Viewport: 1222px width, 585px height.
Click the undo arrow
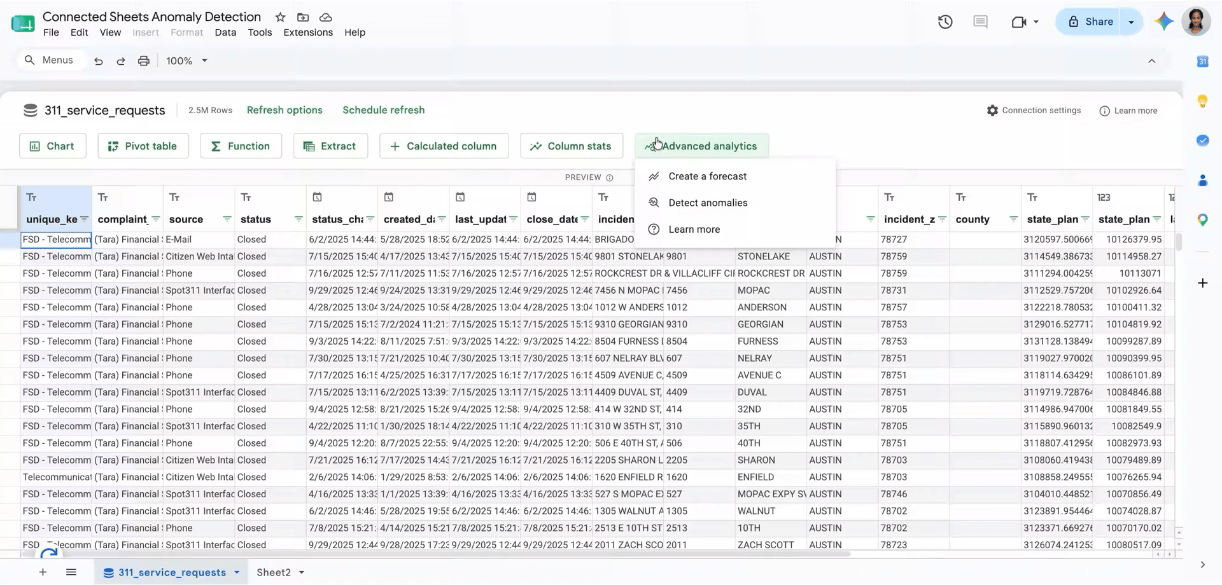[x=98, y=61]
